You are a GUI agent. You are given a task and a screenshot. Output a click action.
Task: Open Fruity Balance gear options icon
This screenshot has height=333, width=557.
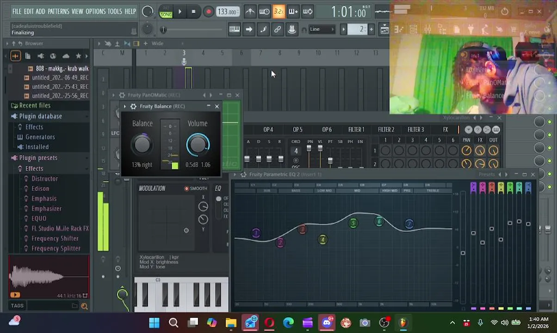coord(133,106)
